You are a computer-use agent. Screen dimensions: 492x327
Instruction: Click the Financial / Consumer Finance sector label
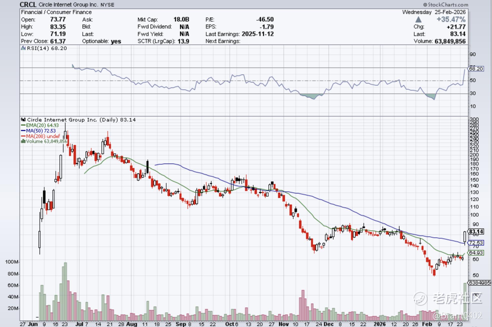click(56, 12)
